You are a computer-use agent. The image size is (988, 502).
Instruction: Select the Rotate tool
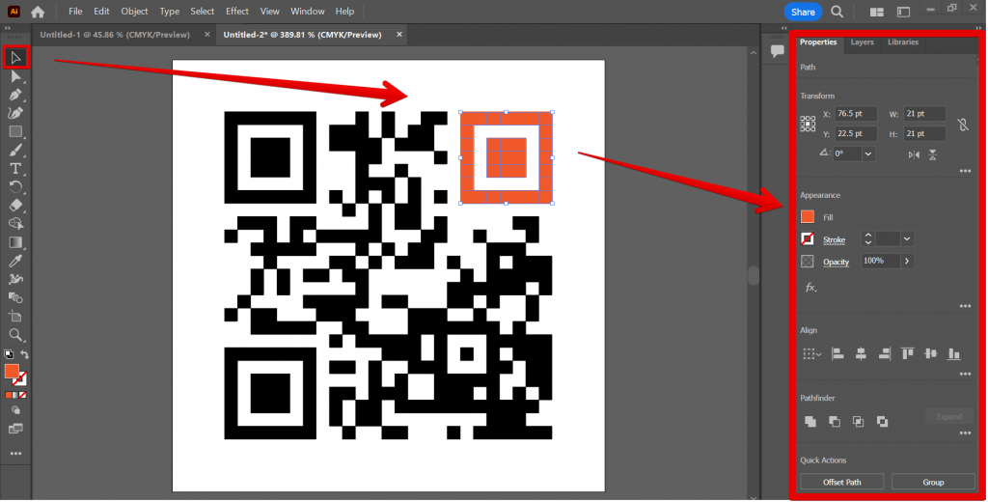pos(15,186)
